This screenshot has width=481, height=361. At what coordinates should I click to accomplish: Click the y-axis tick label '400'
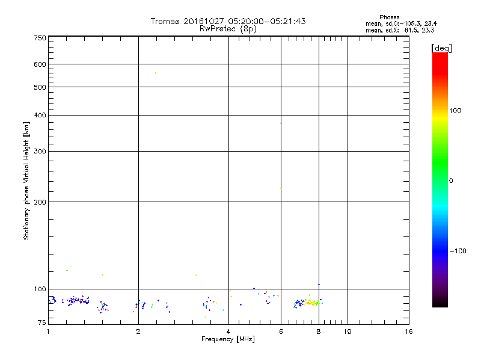coord(40,115)
